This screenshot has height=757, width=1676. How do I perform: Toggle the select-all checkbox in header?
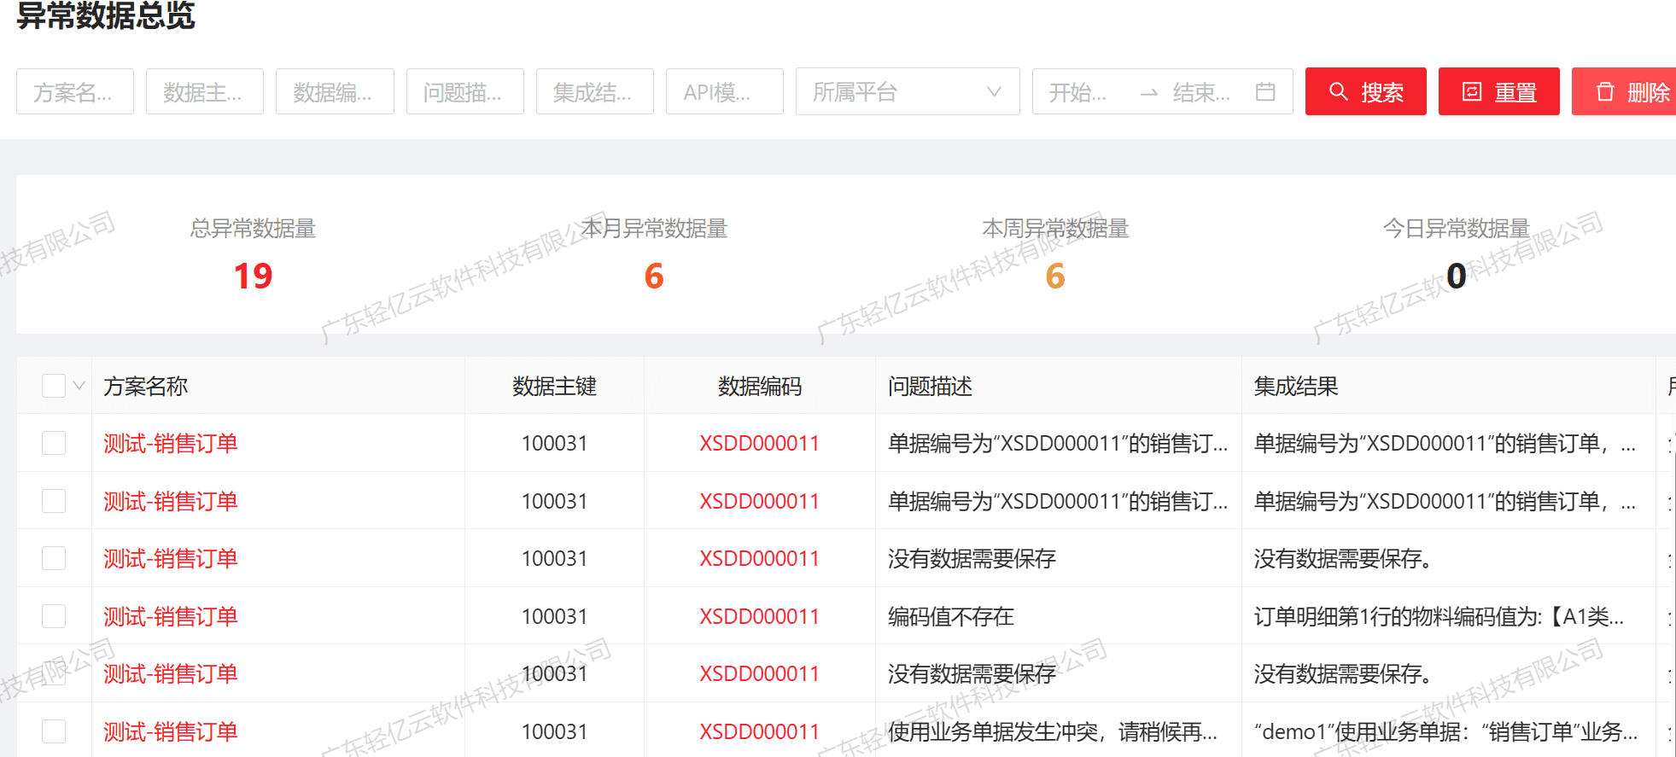pos(54,386)
